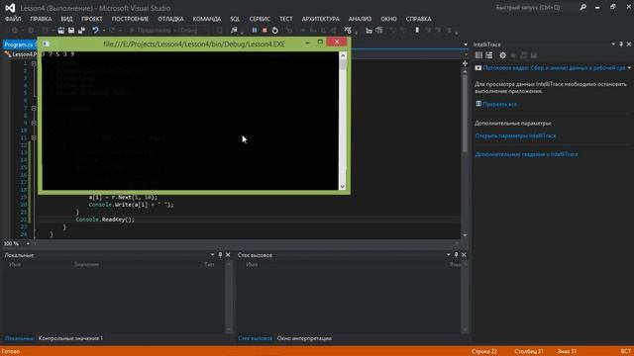
Task: Click the console window scroll down arrow
Action: (x=343, y=186)
